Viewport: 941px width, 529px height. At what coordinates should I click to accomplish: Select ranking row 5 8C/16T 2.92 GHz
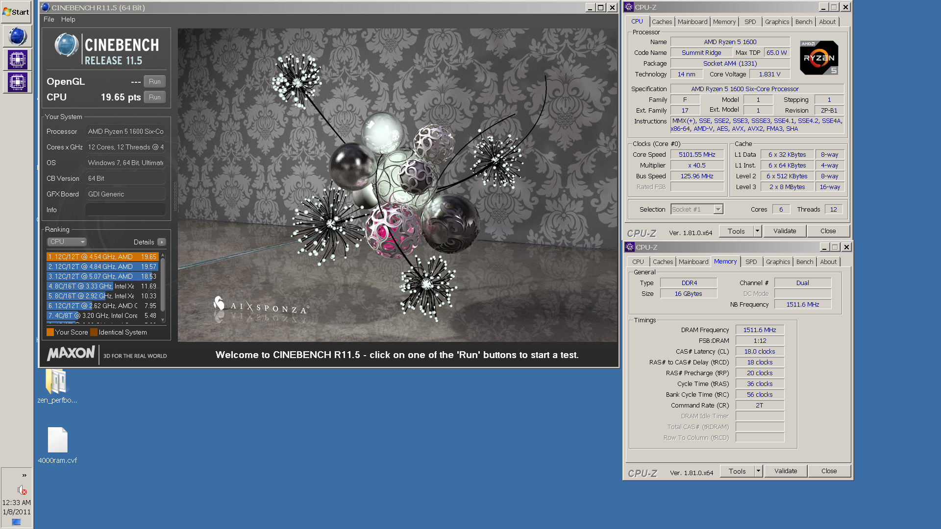102,296
